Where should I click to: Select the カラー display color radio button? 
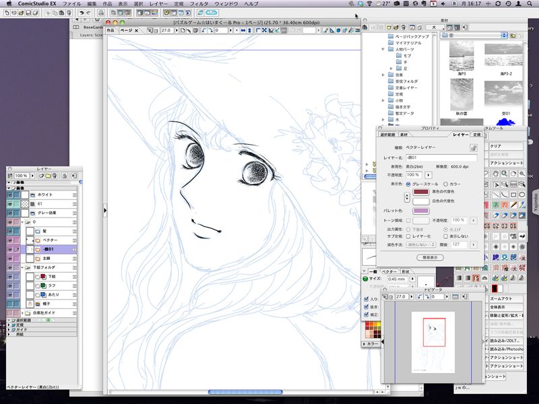(446, 184)
